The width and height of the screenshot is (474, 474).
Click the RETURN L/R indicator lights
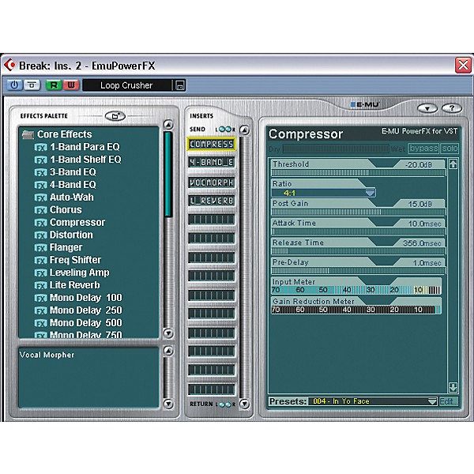pyautogui.click(x=225, y=404)
